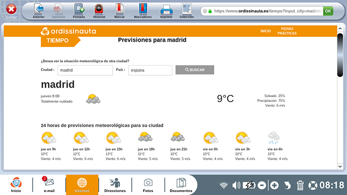Viewport: 347px width, 195px height.
Task: Click the green padlock security icon
Action: (210, 11)
